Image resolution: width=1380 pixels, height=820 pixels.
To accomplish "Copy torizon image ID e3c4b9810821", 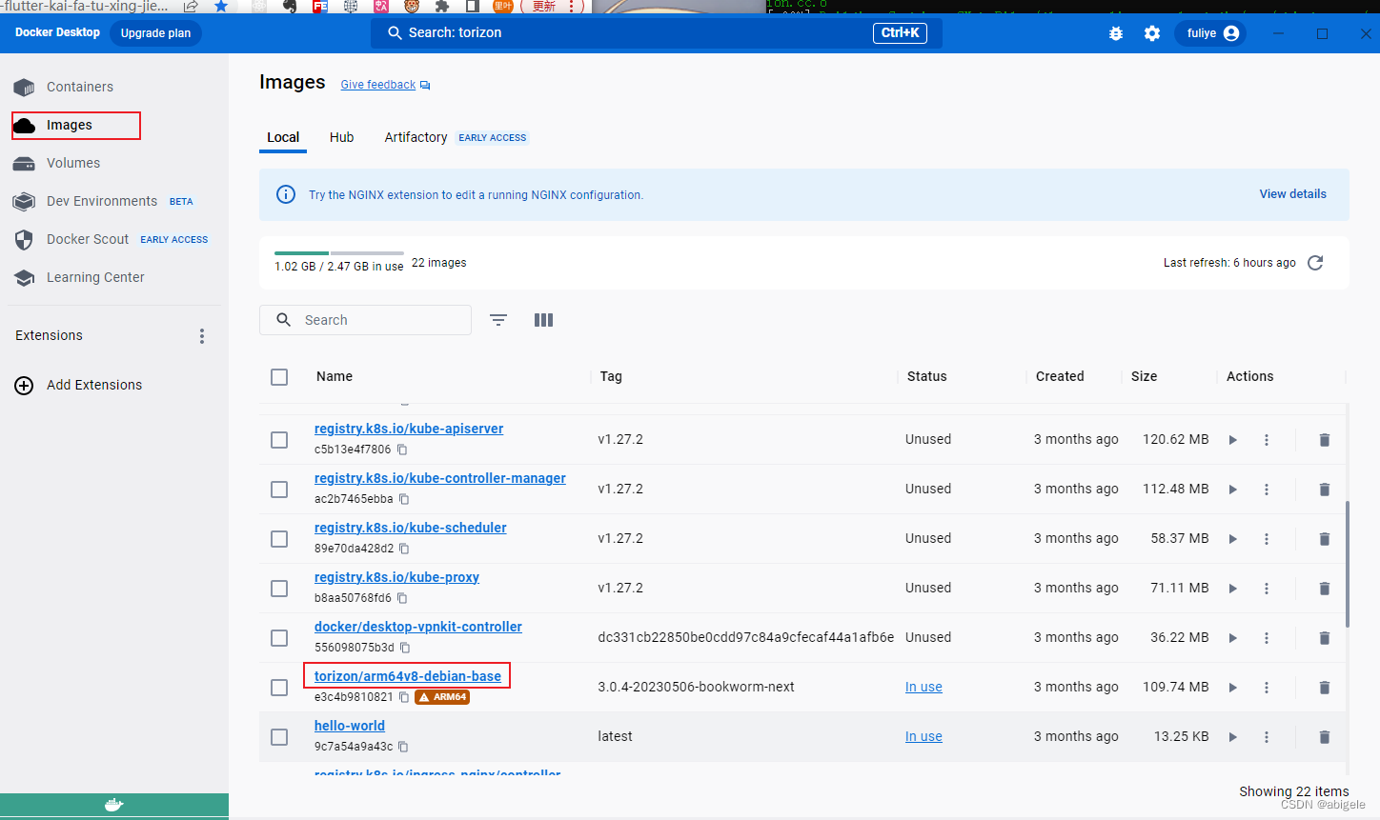I will [404, 697].
